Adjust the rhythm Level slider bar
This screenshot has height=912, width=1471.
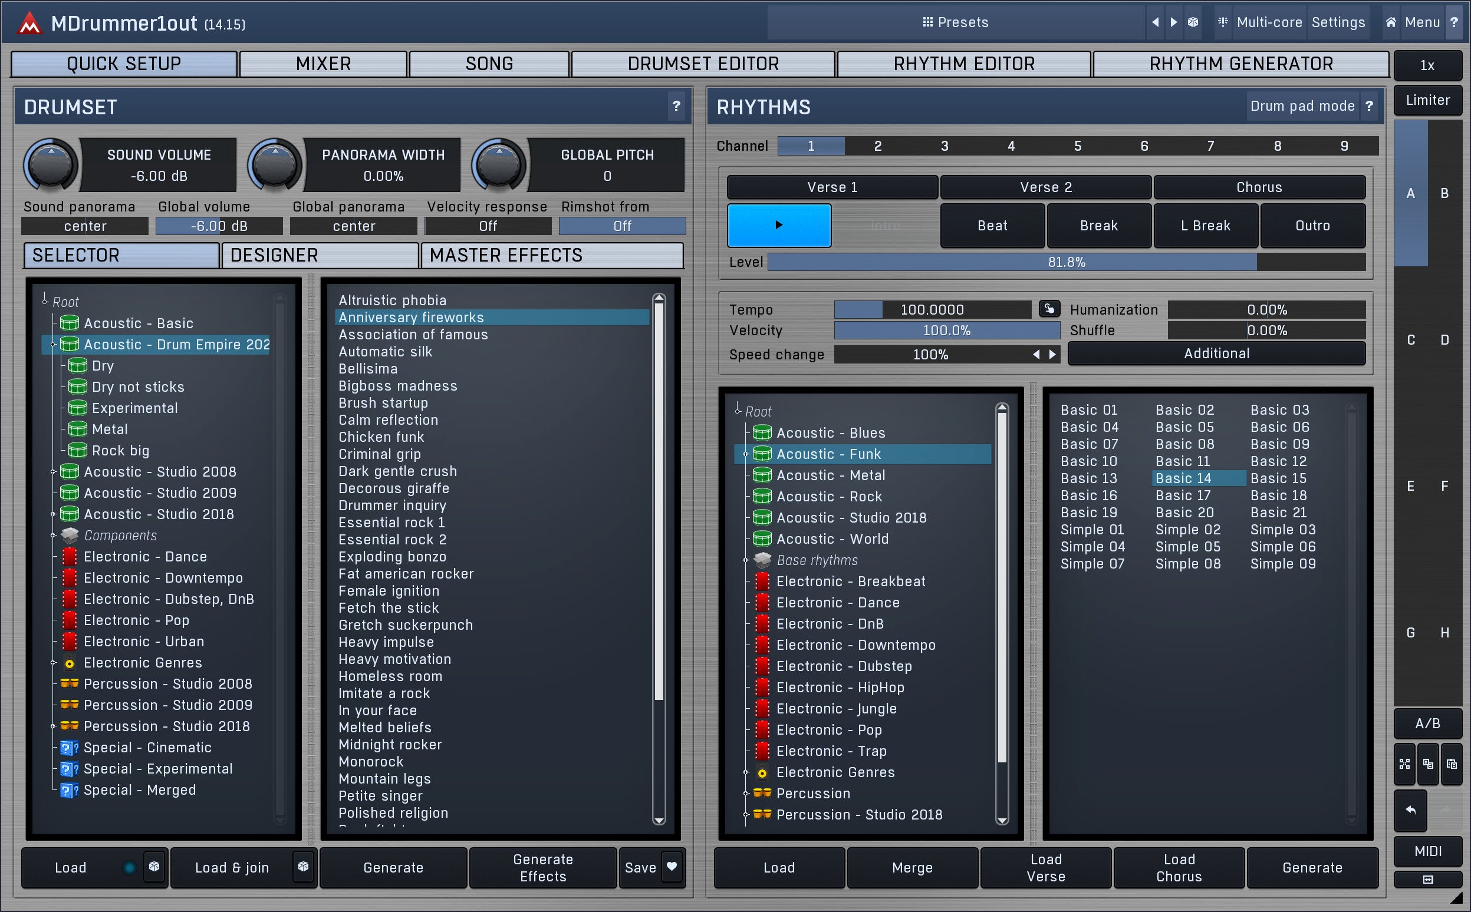coord(1066,262)
